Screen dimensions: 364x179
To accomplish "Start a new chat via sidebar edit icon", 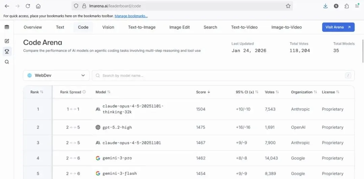I will (x=7, y=41).
